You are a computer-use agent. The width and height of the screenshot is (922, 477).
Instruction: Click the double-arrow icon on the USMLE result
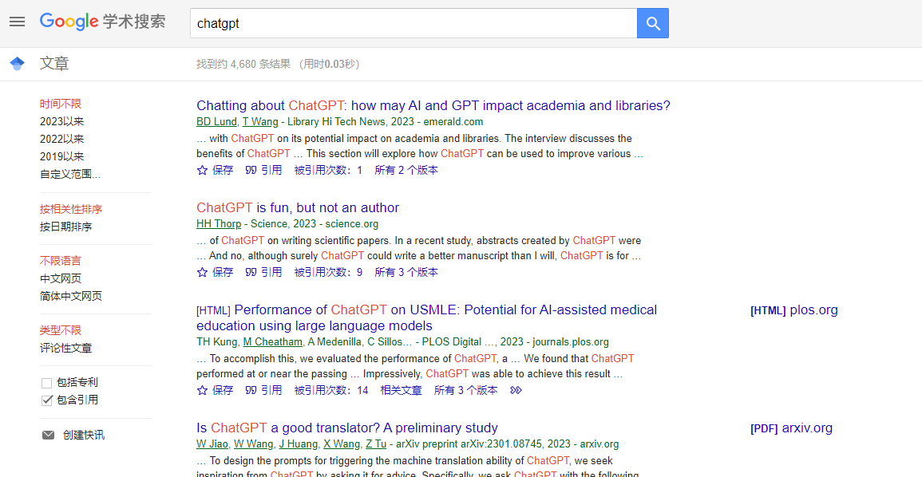click(x=516, y=389)
